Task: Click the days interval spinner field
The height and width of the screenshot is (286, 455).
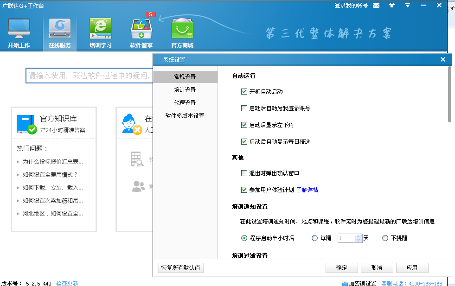Action: tap(350, 238)
